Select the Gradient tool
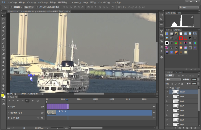The width and height of the screenshot is (201, 130). [x=3, y=58]
